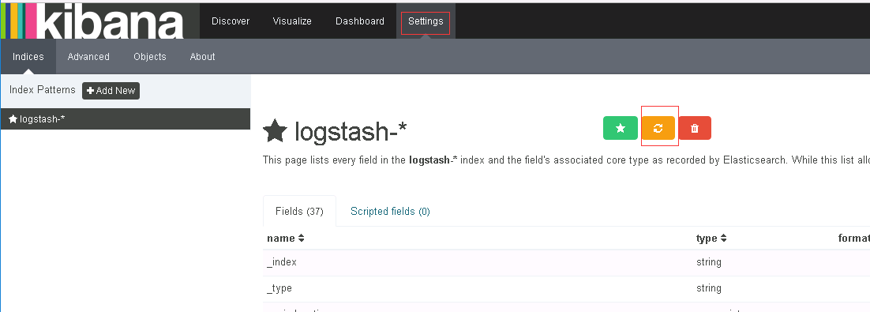Click the _type field name
Viewport: 870px width, 312px height.
[279, 288]
